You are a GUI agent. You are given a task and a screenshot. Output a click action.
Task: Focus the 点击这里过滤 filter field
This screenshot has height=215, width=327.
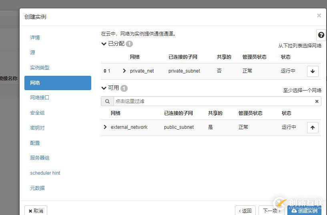tap(214, 101)
